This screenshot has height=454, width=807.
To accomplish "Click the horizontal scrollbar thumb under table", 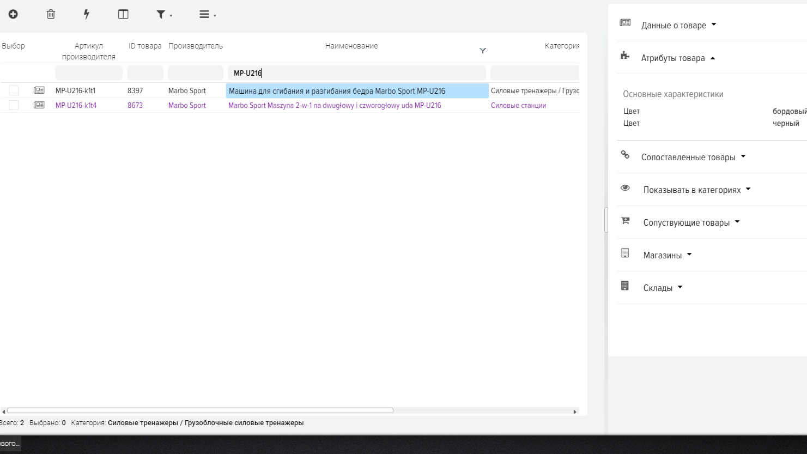I will pos(200,410).
